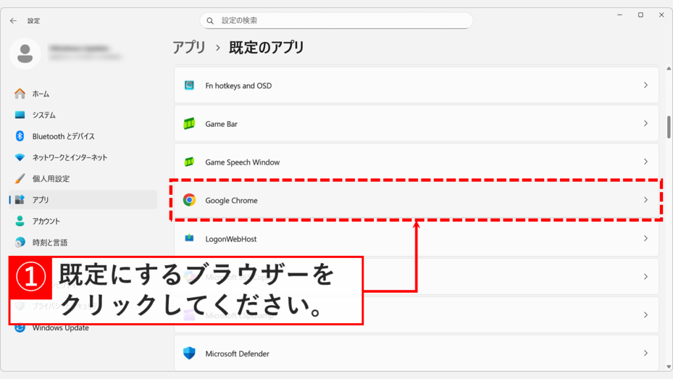Expand the Game Bar row chevron
The width and height of the screenshot is (673, 379).
point(645,124)
